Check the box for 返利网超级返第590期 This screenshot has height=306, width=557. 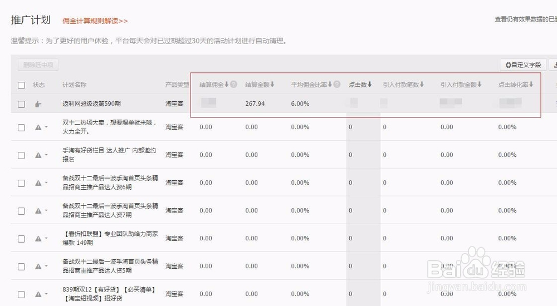21,104
